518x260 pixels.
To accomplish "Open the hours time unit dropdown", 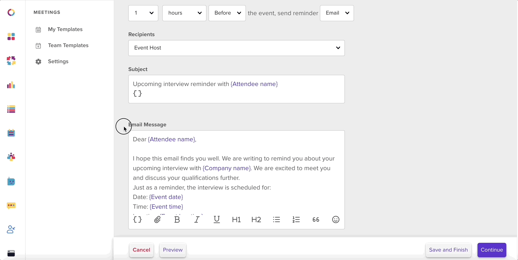I will 184,13.
